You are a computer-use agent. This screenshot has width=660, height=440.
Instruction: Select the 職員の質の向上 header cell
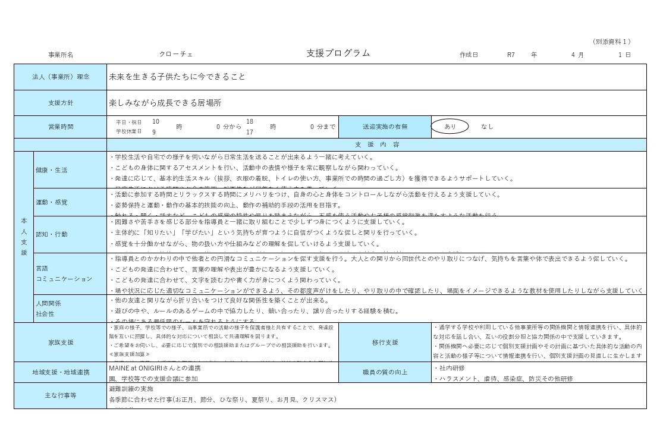[385, 372]
